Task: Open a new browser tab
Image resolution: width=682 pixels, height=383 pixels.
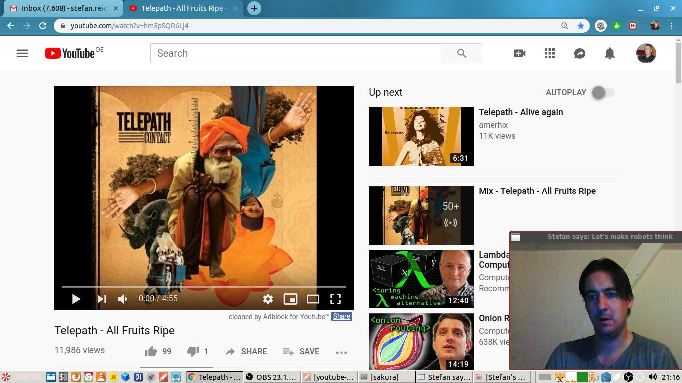Action: [254, 8]
